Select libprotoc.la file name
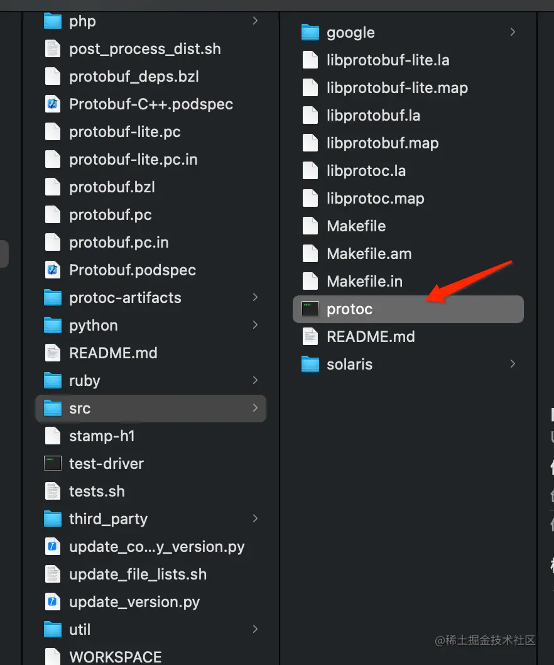This screenshot has height=665, width=554. 366,171
